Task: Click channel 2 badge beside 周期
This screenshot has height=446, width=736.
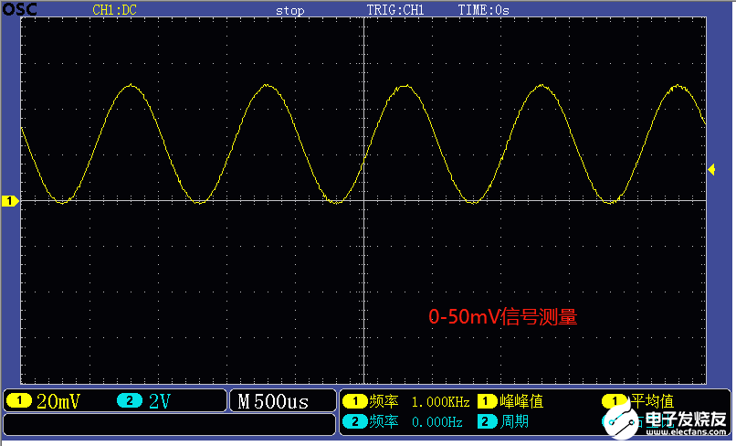Action: 487,421
